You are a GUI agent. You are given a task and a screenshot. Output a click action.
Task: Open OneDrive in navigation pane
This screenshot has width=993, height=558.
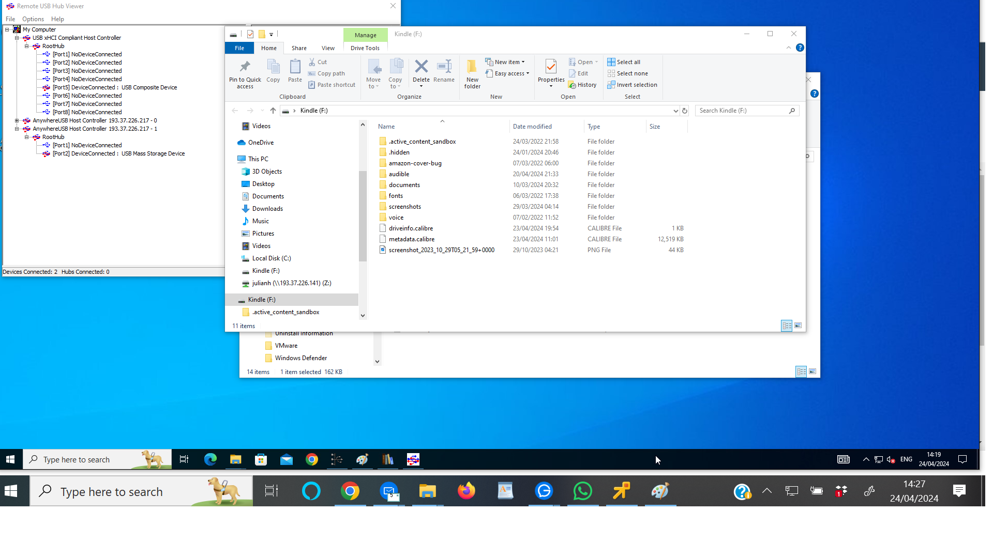[x=261, y=143]
